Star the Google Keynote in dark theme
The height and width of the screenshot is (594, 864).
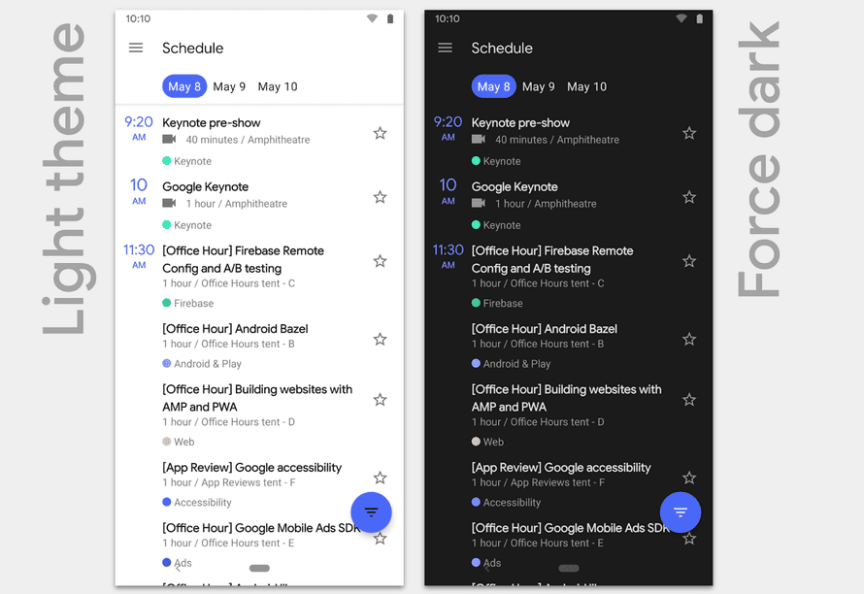(689, 196)
